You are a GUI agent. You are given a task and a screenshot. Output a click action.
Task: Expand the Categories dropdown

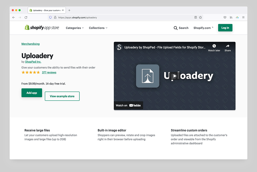coord(75,28)
